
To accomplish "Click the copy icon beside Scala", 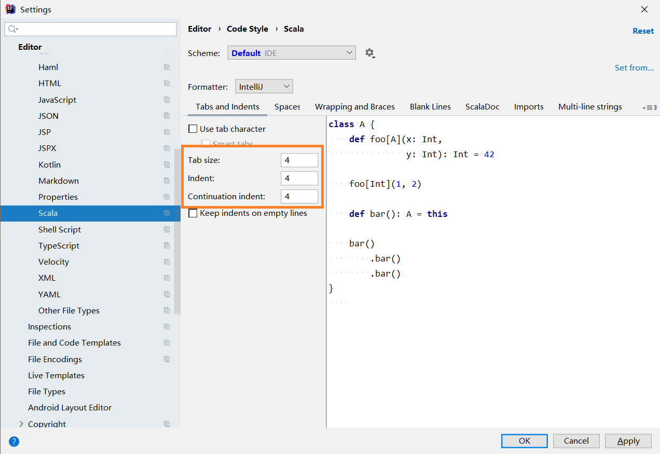I will click(167, 213).
